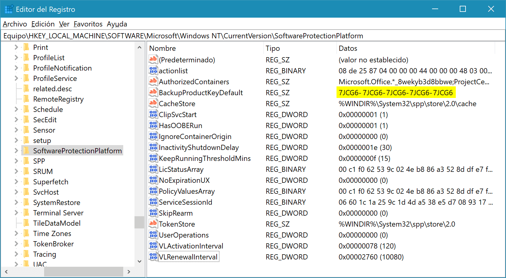Click the tree horizontal scroll right arrow

pos(129,272)
